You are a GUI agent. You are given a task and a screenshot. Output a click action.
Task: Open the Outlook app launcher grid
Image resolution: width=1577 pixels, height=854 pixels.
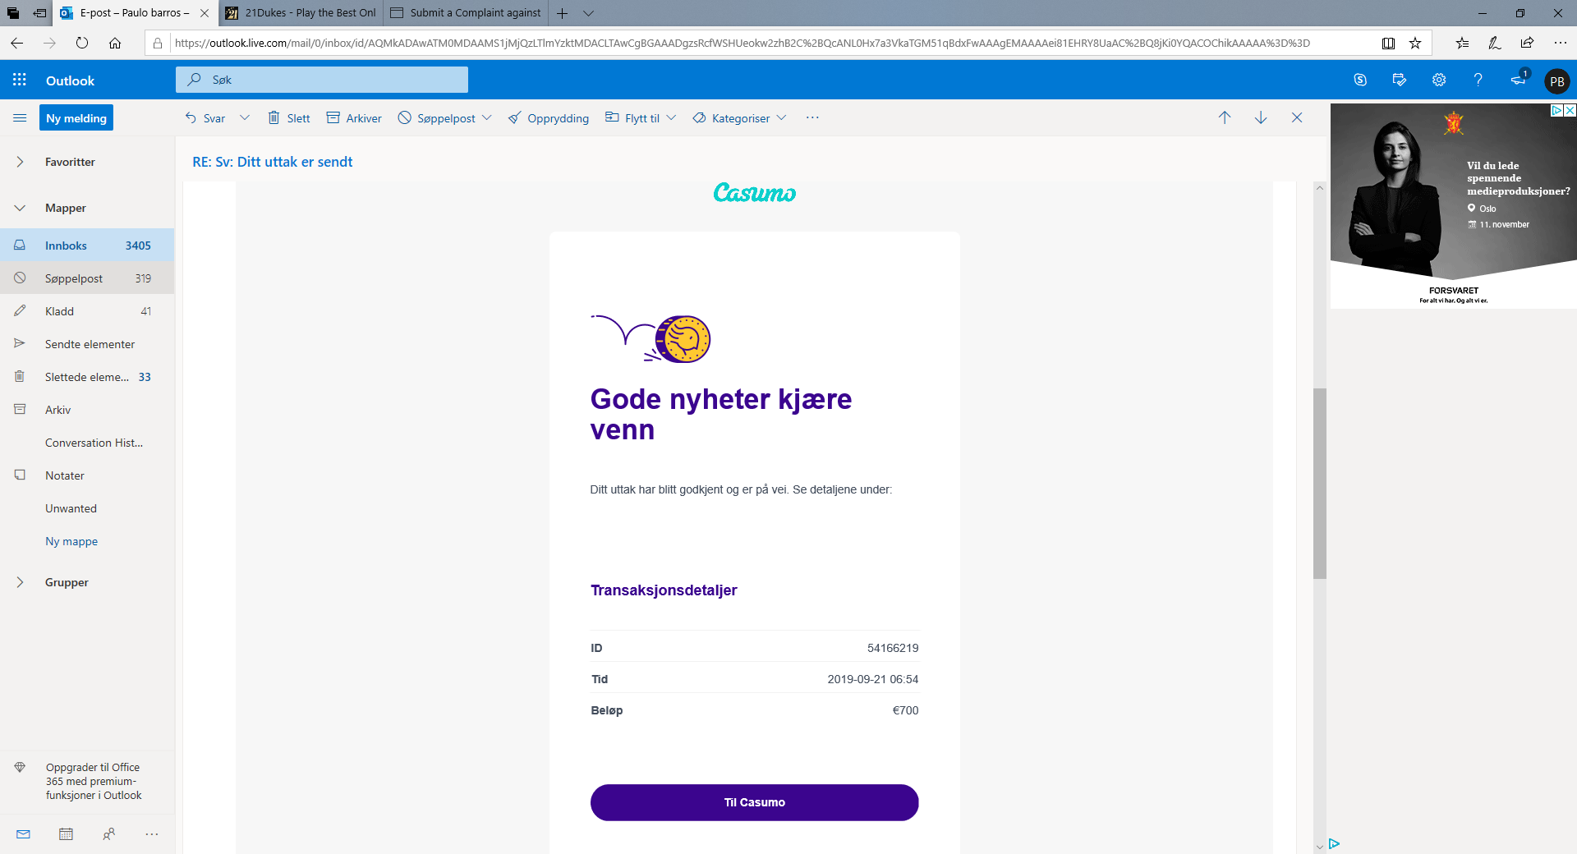[x=20, y=80]
